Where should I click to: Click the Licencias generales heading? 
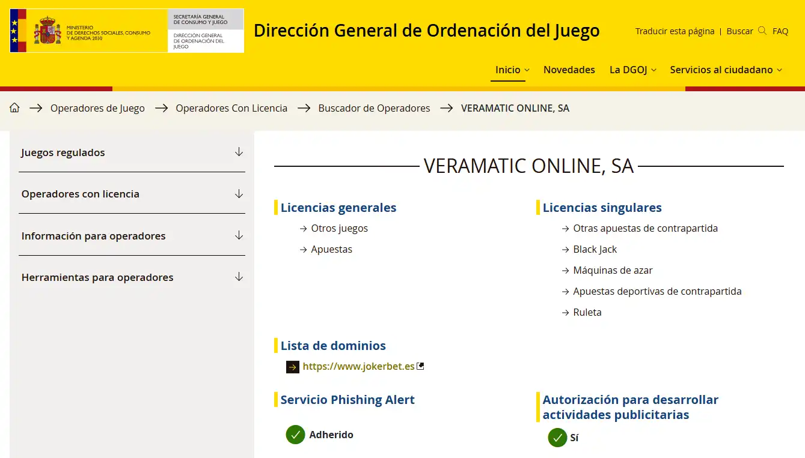(338, 208)
